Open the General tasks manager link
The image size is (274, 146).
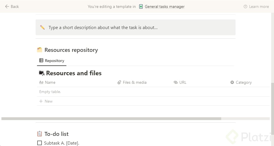pos(164,6)
